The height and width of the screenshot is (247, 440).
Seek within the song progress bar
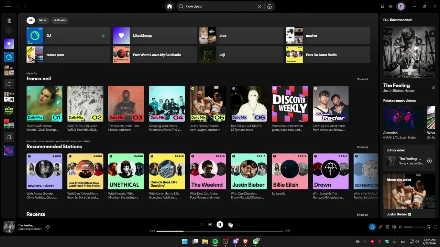220,231
